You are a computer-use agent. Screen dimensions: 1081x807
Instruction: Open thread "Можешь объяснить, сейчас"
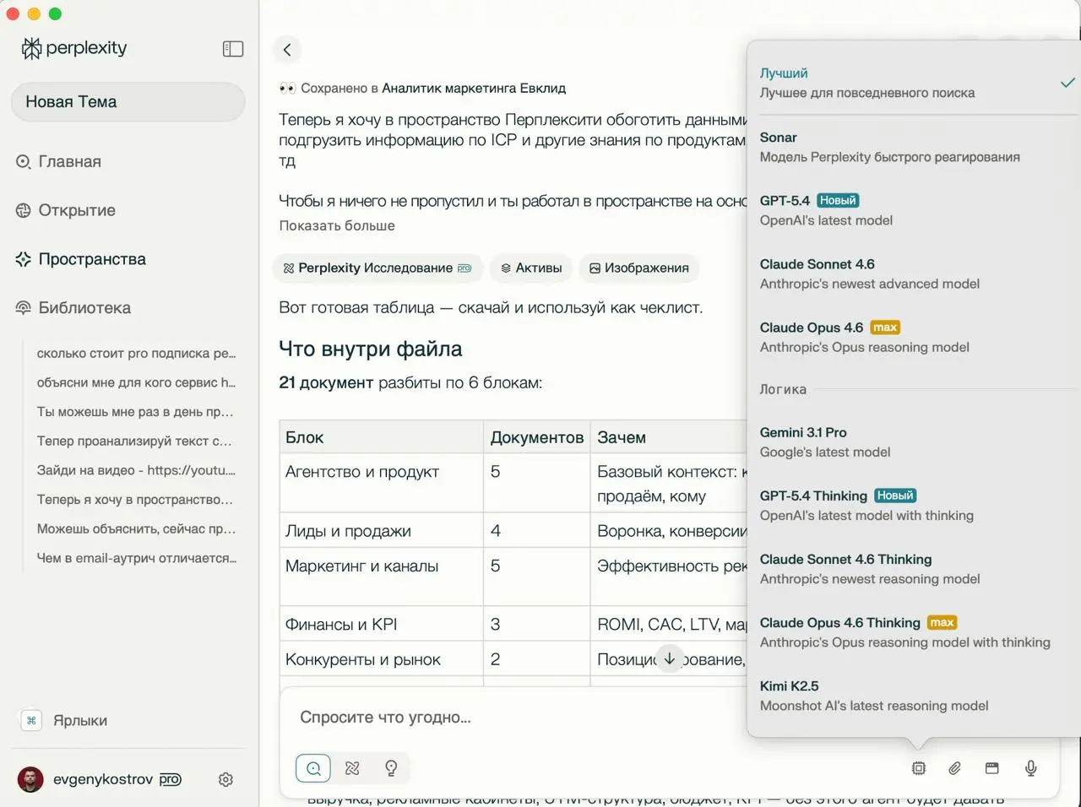tap(137, 528)
